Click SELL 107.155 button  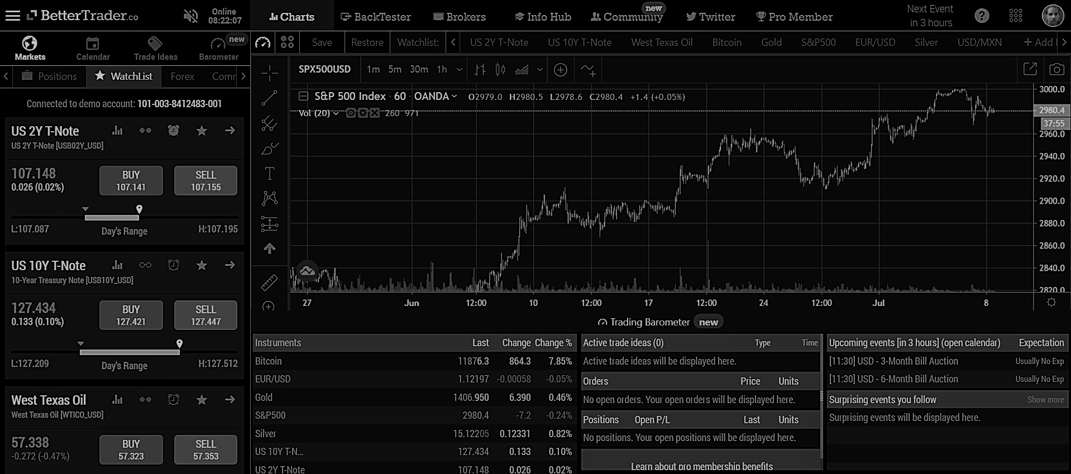(x=206, y=180)
